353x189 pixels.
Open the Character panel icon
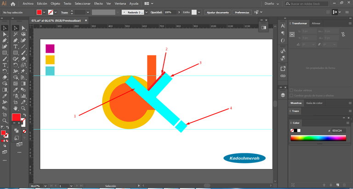(x=283, y=26)
